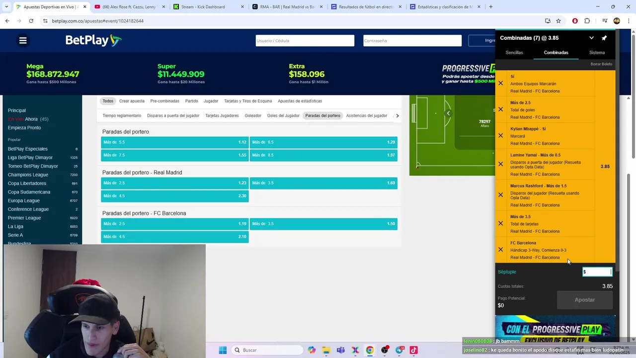The image size is (636, 358).
Task: Remove the FC Barcelona handicap selection
Action: click(500, 250)
